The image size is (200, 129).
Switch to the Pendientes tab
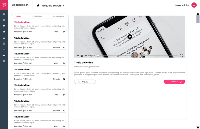pyautogui.click(x=37, y=16)
